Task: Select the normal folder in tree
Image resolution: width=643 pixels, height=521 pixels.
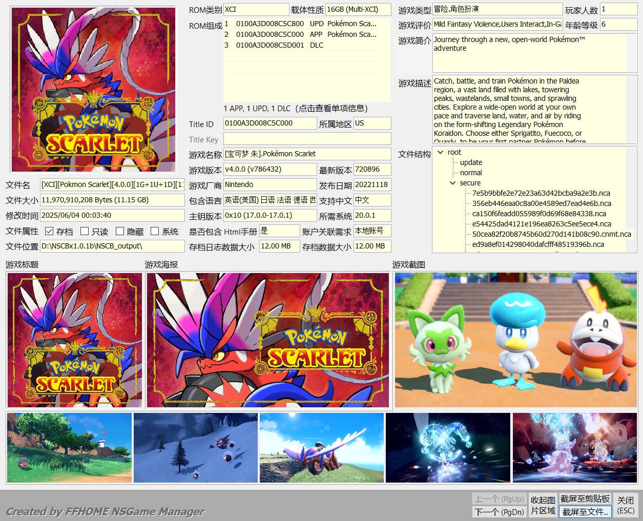Action: coord(471,173)
